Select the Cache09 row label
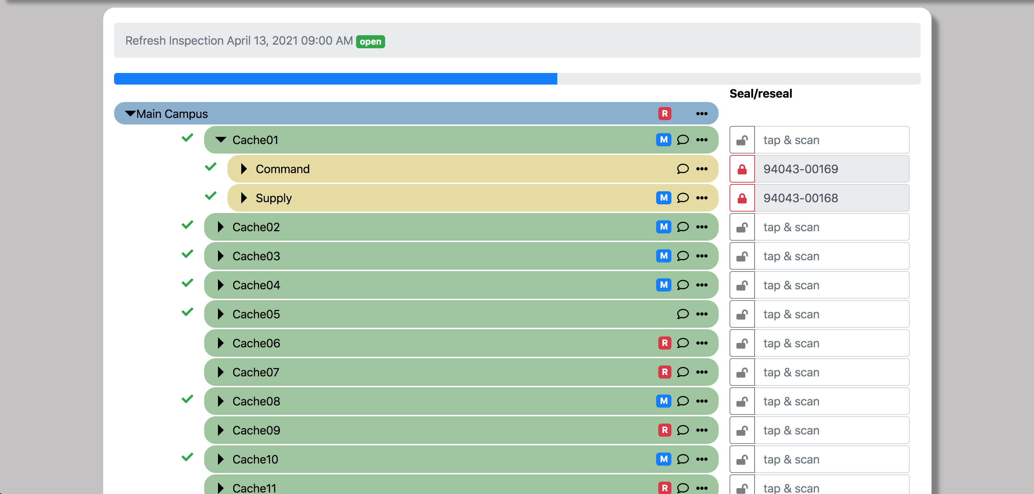 point(256,430)
